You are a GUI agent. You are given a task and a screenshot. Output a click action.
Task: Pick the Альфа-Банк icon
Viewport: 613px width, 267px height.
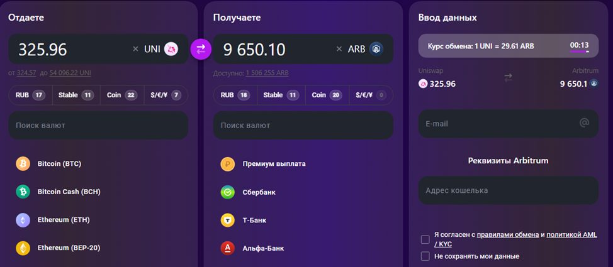pyautogui.click(x=228, y=248)
